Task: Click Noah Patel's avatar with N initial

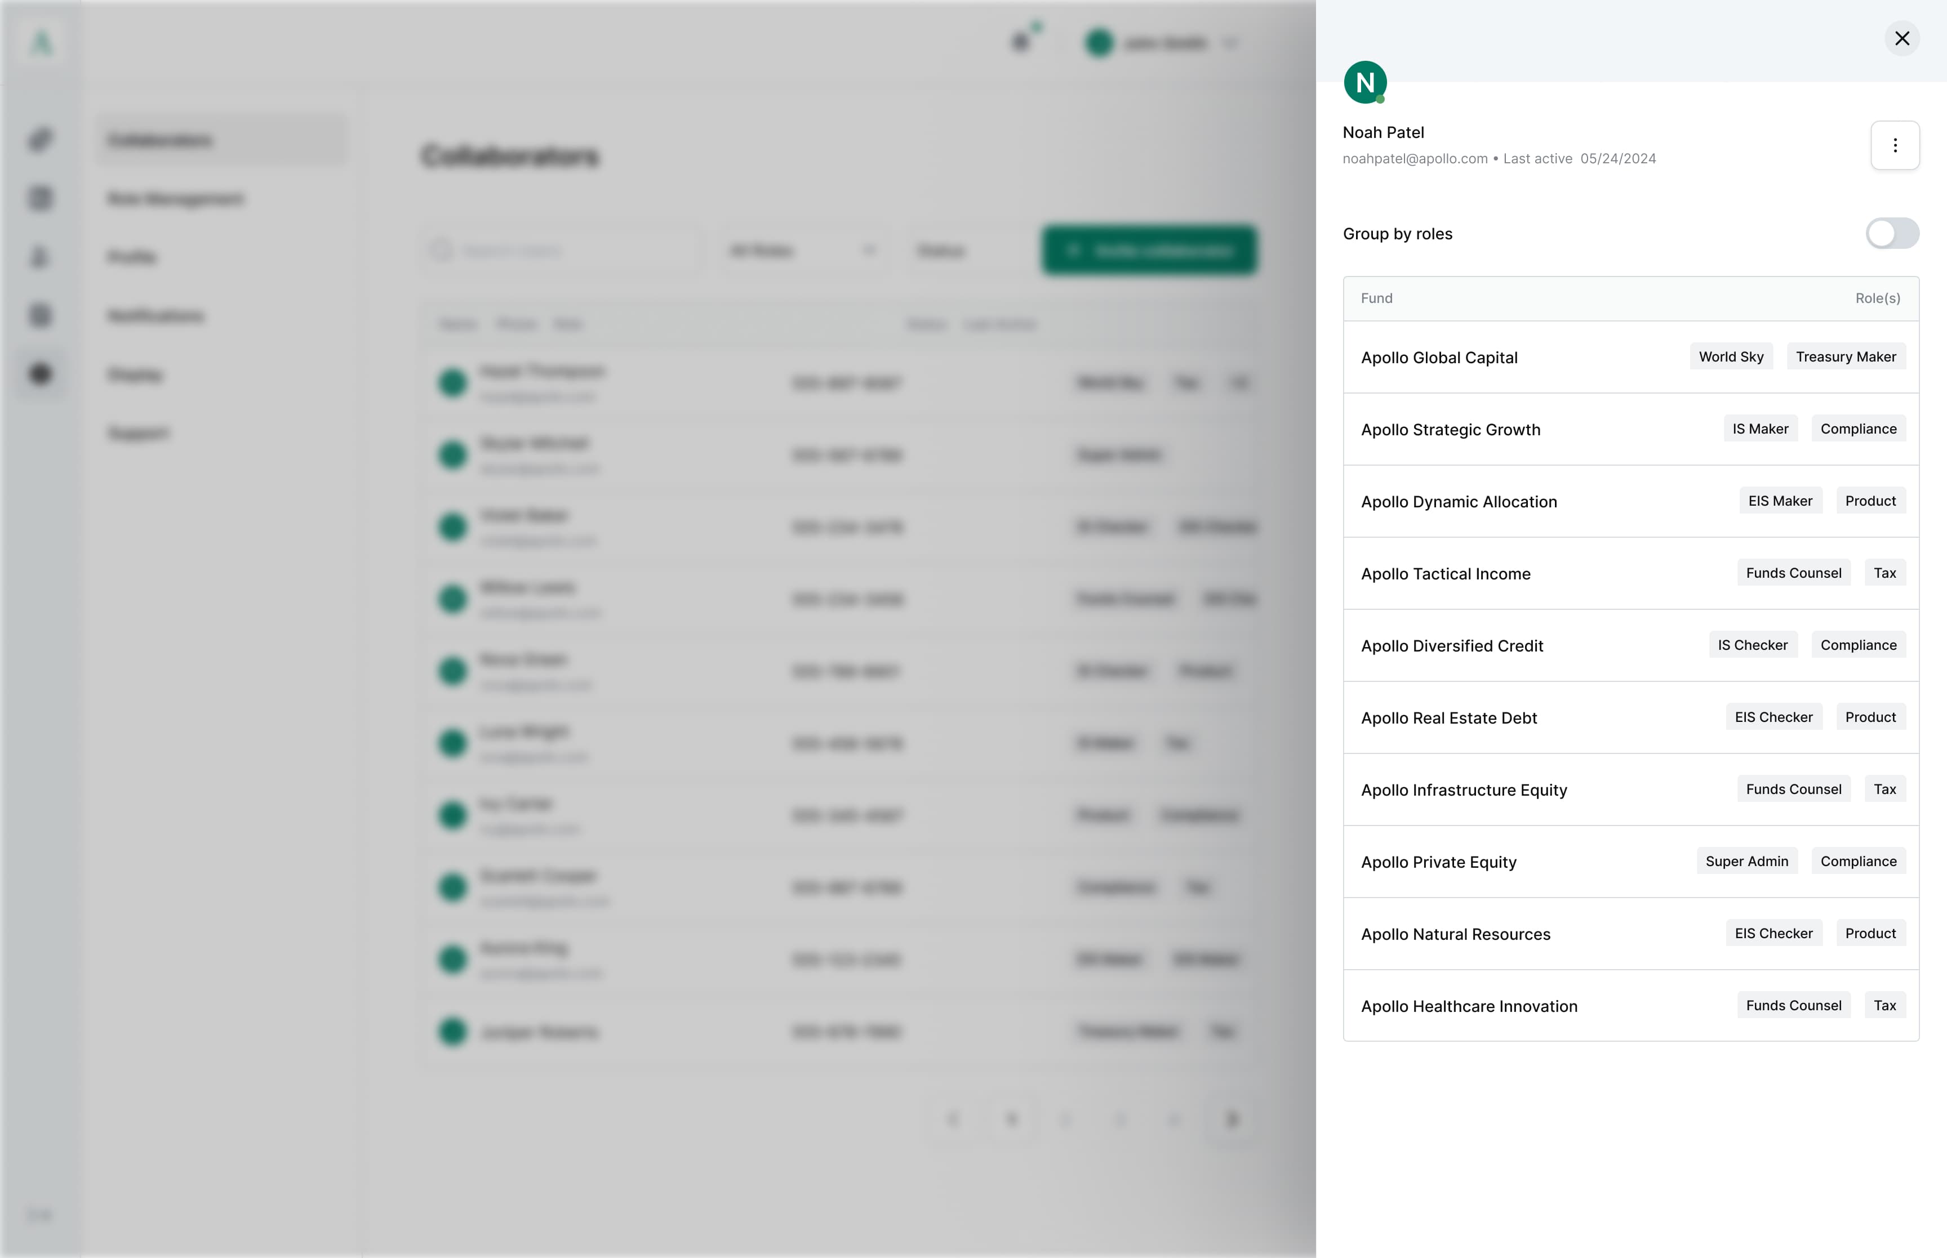Action: point(1364,82)
